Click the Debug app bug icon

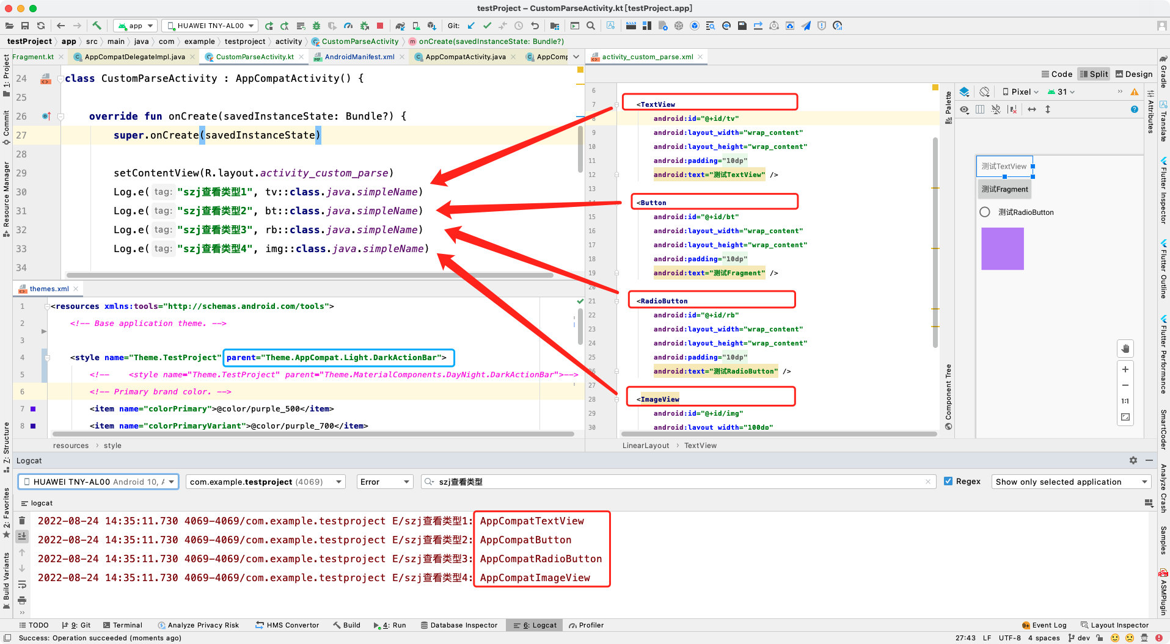[316, 26]
